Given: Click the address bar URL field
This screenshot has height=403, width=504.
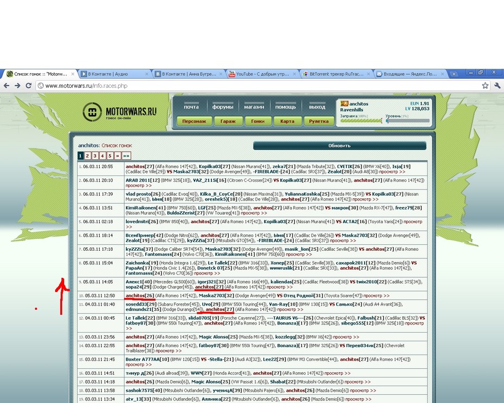Looking at the screenshot, I should (x=257, y=86).
